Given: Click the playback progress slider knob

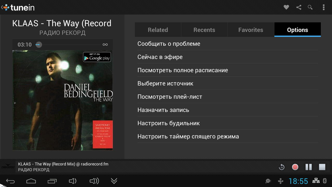Looking at the screenshot, I should click(x=38, y=45).
